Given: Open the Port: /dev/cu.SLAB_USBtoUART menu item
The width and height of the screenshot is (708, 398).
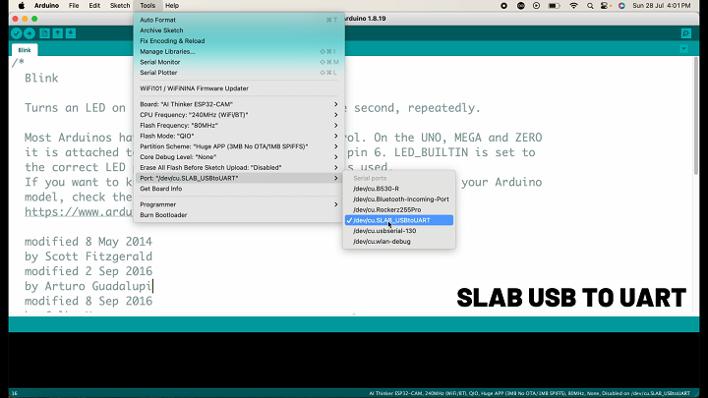Looking at the screenshot, I should click(x=238, y=178).
